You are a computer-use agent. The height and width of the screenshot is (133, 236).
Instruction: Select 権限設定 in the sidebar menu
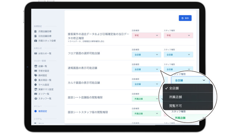tap(41, 111)
